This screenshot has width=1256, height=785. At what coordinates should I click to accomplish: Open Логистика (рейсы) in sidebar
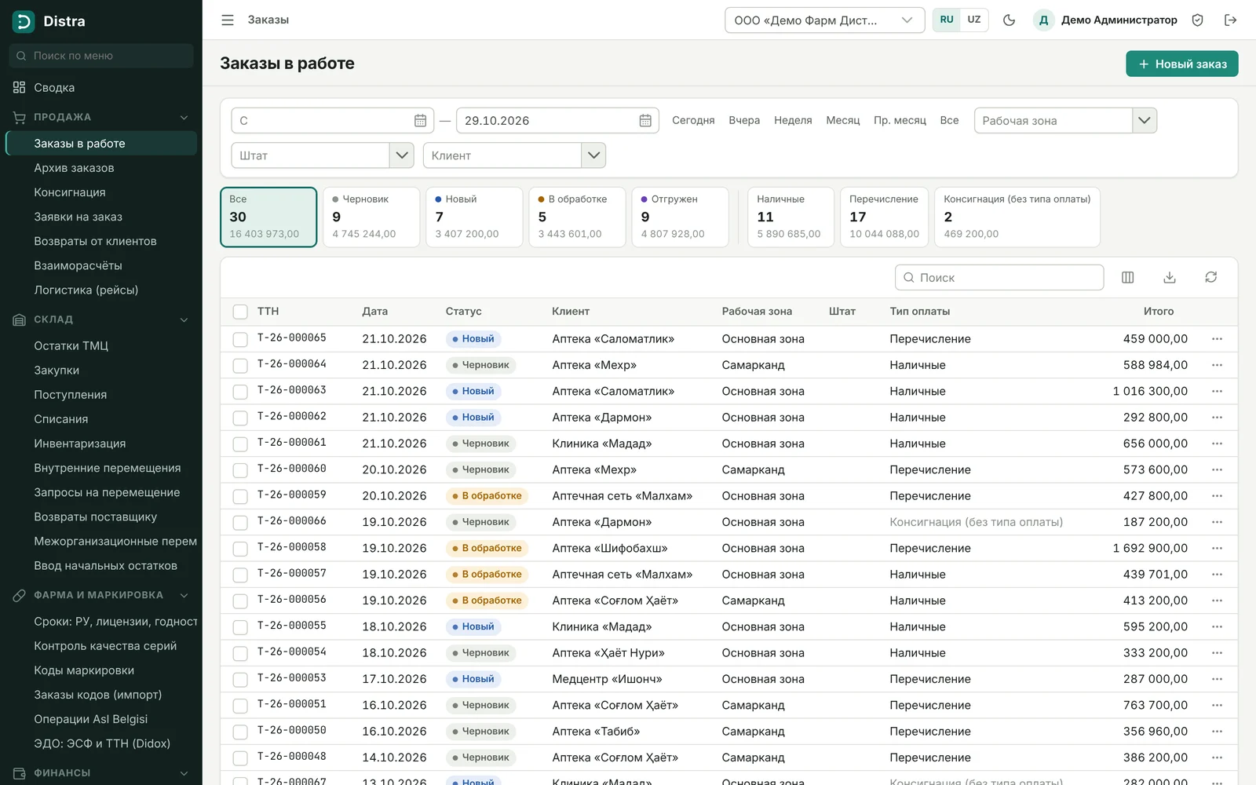click(86, 290)
